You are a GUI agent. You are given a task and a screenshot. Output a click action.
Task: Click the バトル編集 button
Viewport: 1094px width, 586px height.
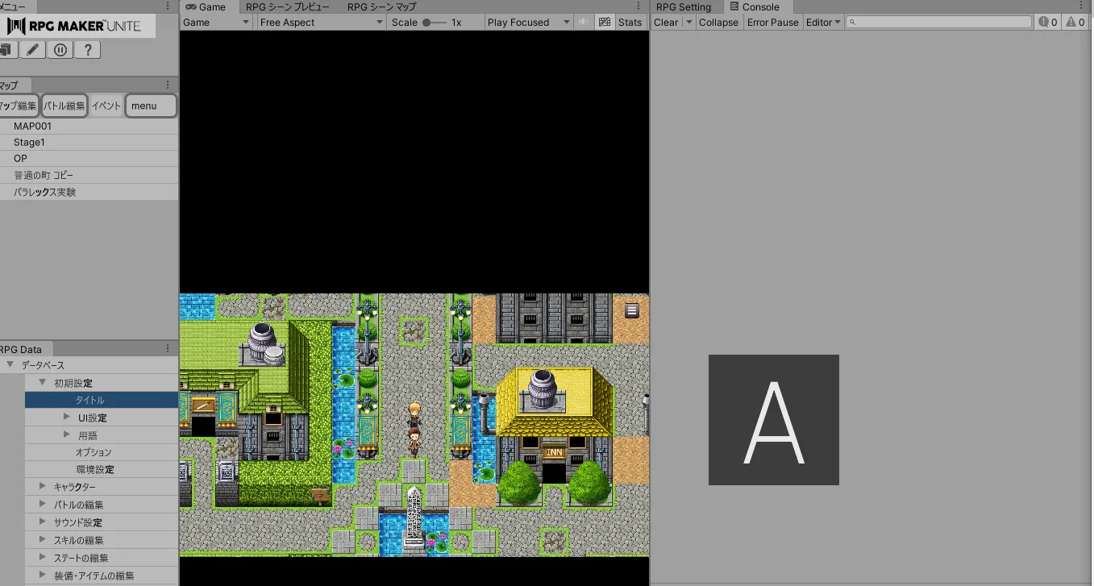click(x=64, y=106)
